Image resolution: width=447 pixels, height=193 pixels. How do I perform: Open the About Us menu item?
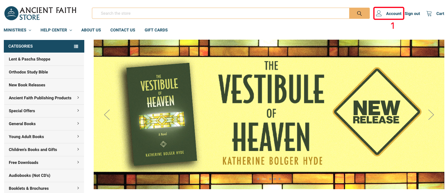[x=91, y=30]
